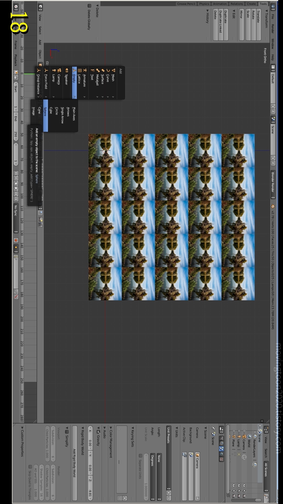Click the Lattice icon in Add menu
Screen dimensions: 283x504
click(80, 70)
